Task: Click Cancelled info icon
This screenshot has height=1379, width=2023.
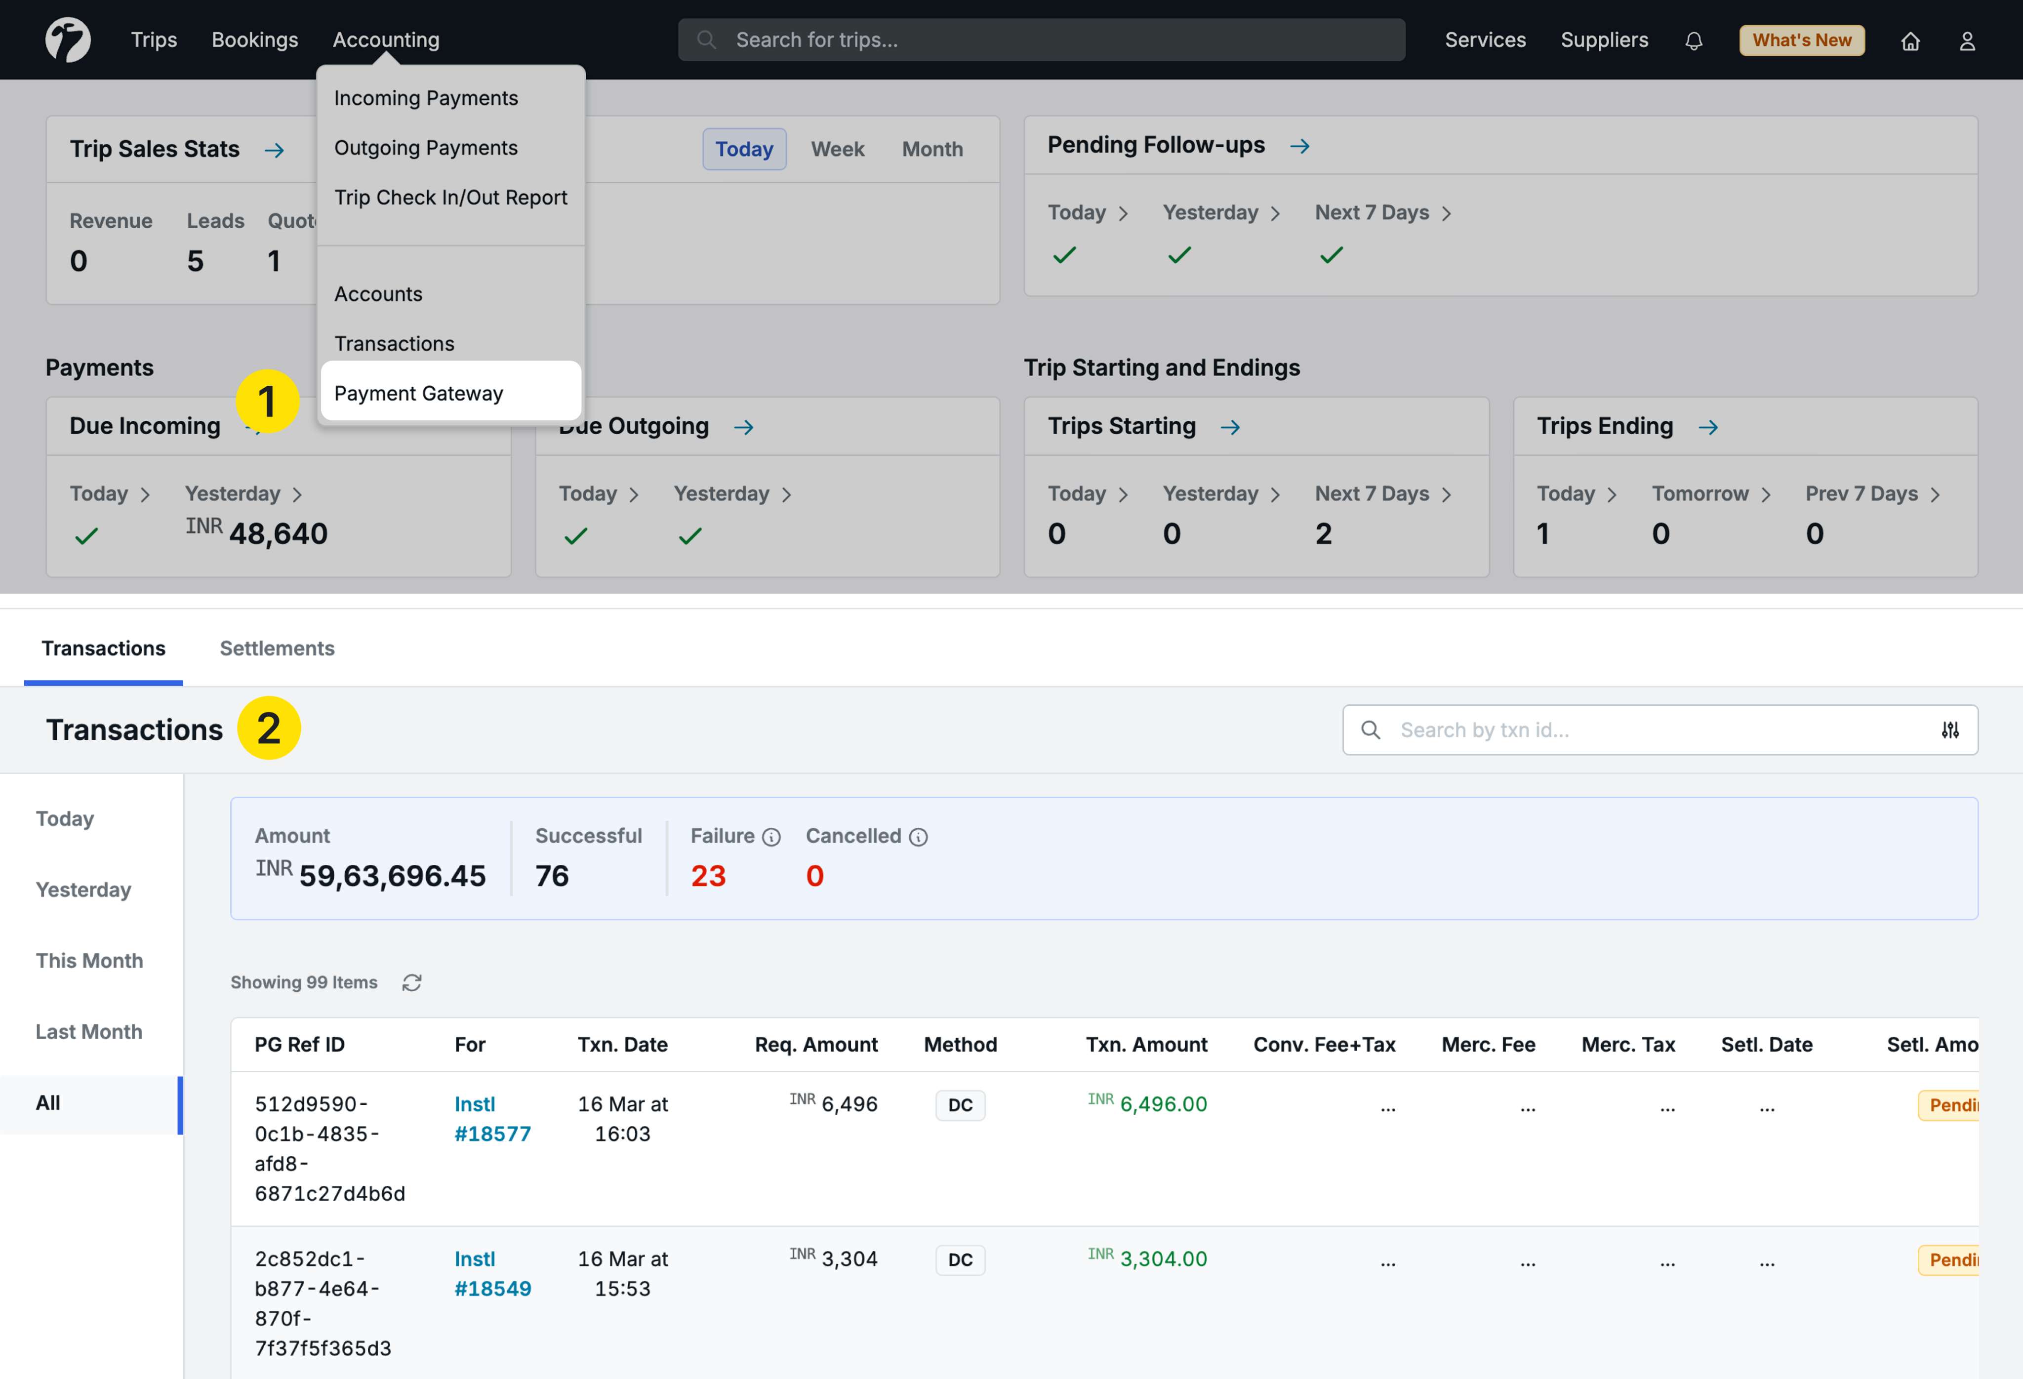Action: tap(918, 838)
